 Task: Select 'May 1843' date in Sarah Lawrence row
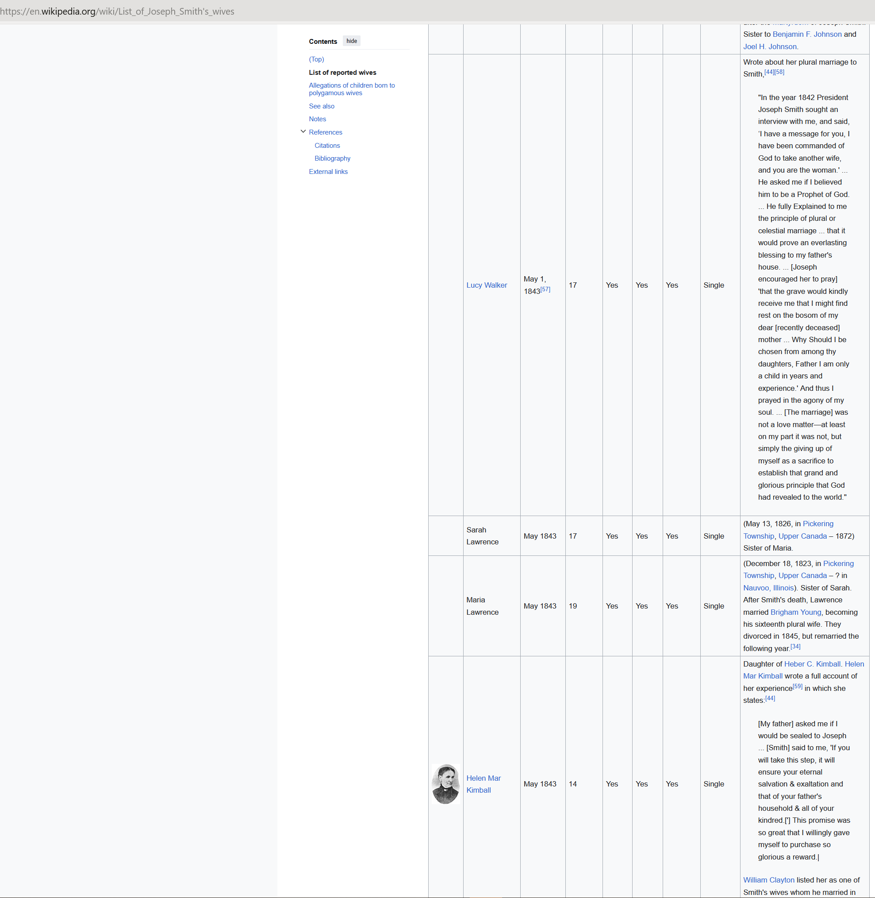[x=540, y=536]
